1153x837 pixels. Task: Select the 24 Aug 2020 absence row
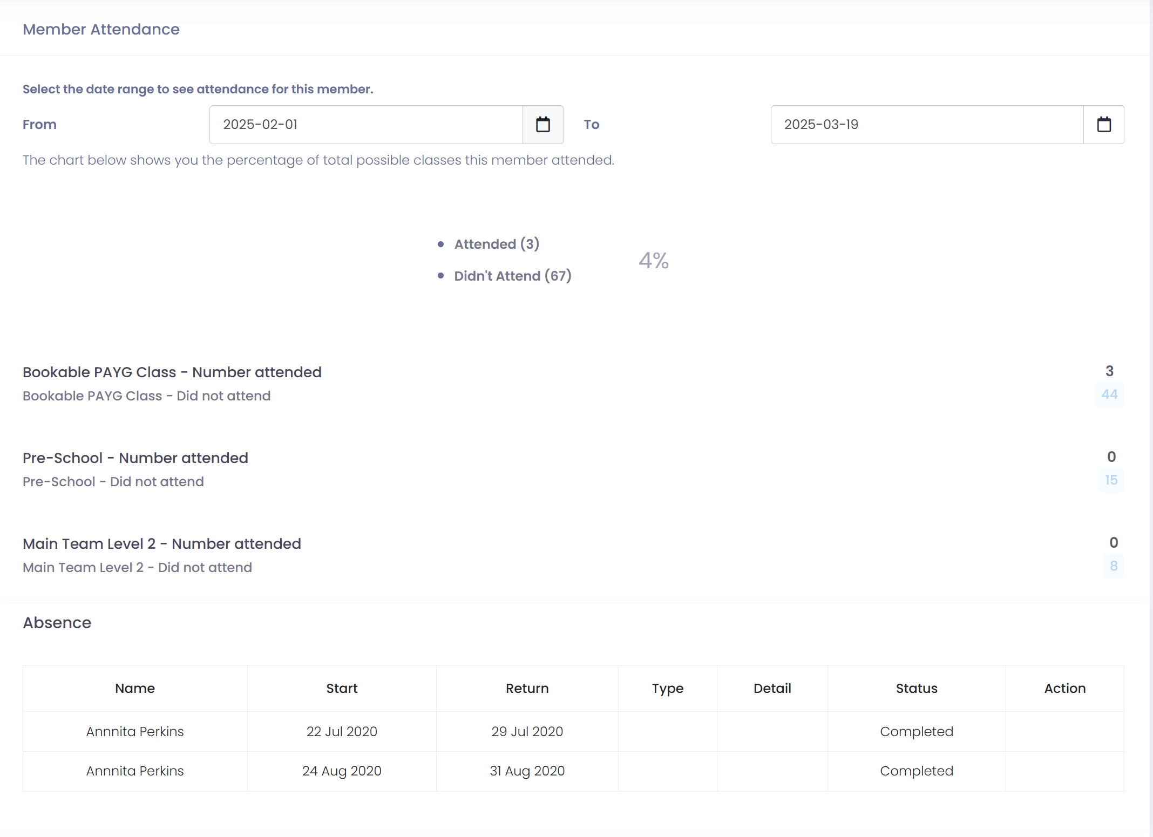click(342, 771)
